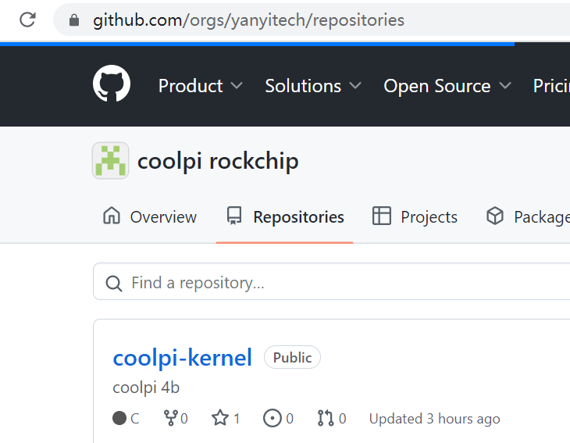
Task: Click the coolpi rockchip organization avatar
Action: [x=111, y=160]
